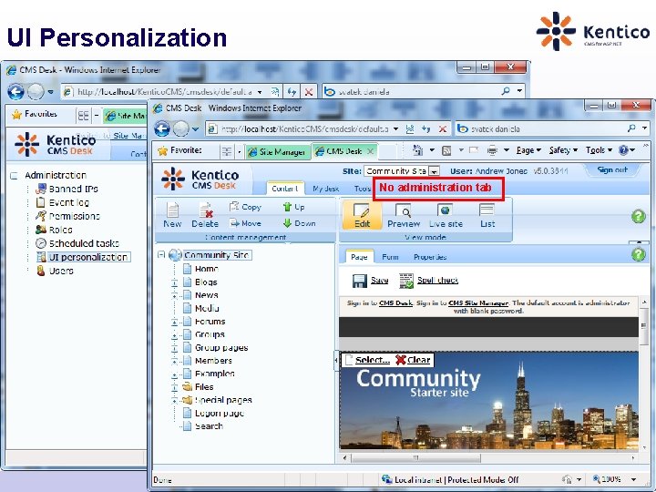Click the Spell check icon
This screenshot has height=492, width=656.
click(x=405, y=281)
